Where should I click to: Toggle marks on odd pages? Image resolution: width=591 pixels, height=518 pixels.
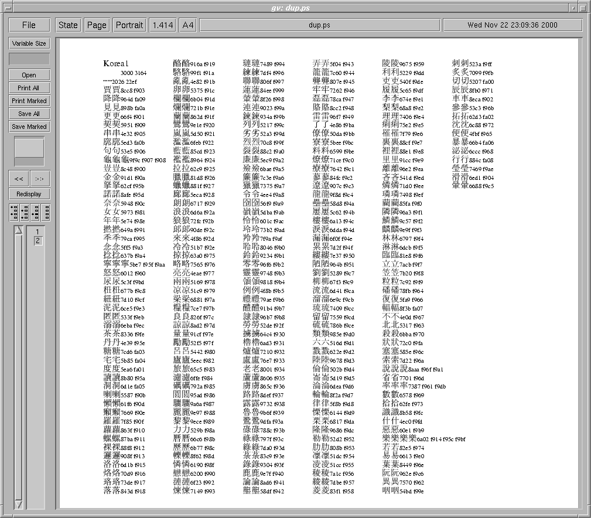(x=14, y=212)
